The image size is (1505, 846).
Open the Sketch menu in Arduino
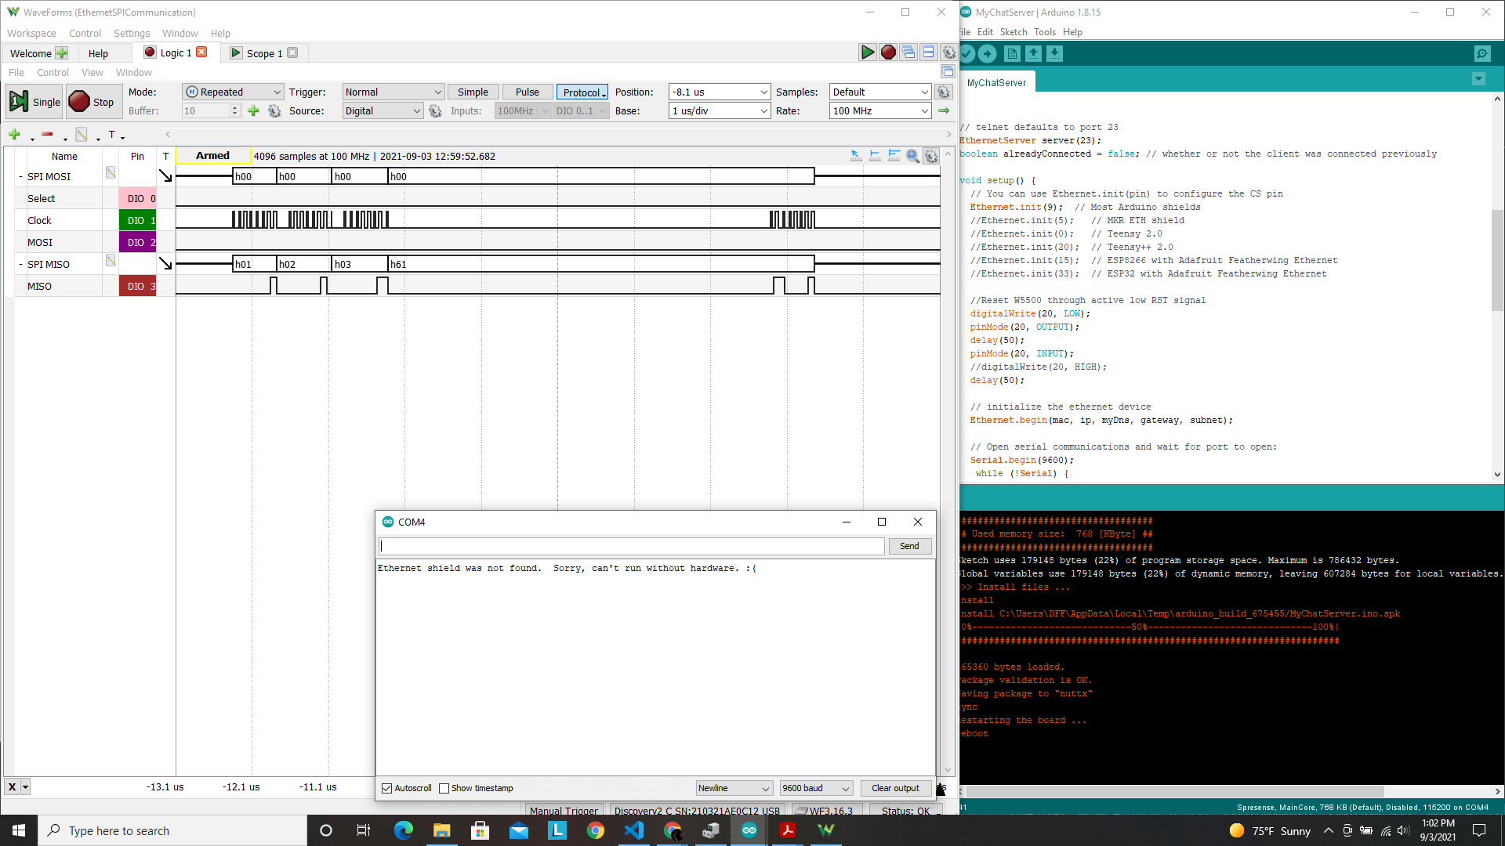point(1014,32)
